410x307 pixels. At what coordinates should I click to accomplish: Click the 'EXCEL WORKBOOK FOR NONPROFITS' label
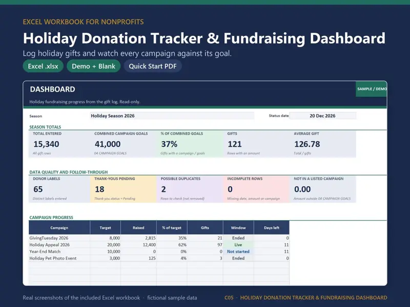click(83, 21)
